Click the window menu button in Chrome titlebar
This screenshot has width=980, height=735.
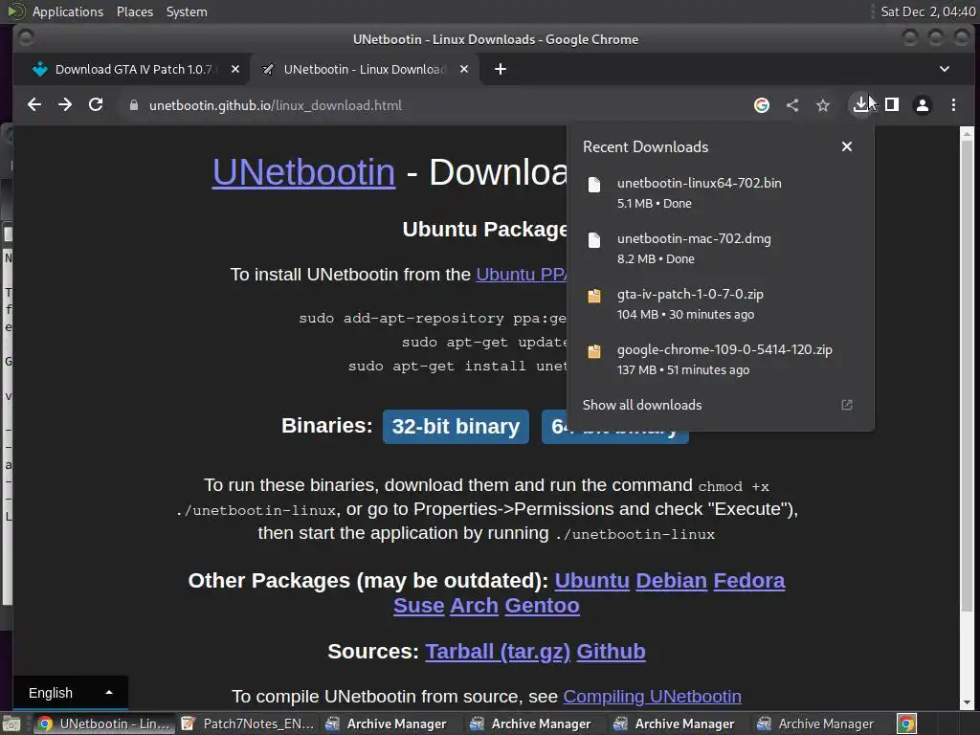point(26,38)
